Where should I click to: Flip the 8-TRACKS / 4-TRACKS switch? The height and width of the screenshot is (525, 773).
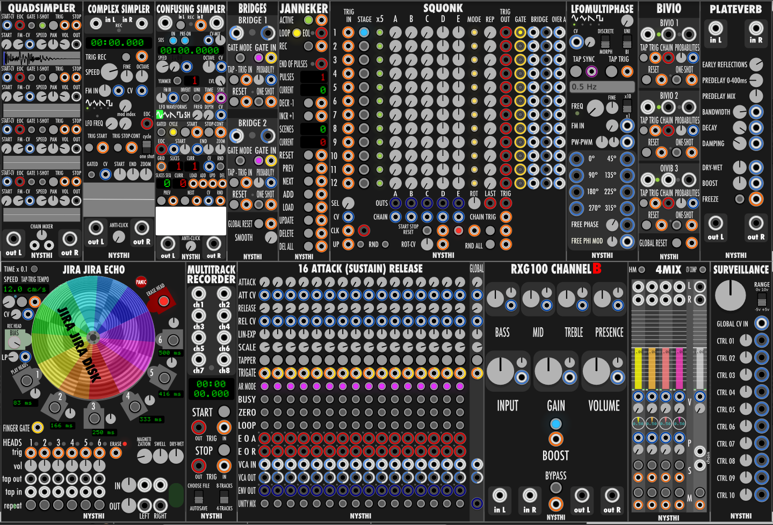click(x=224, y=497)
